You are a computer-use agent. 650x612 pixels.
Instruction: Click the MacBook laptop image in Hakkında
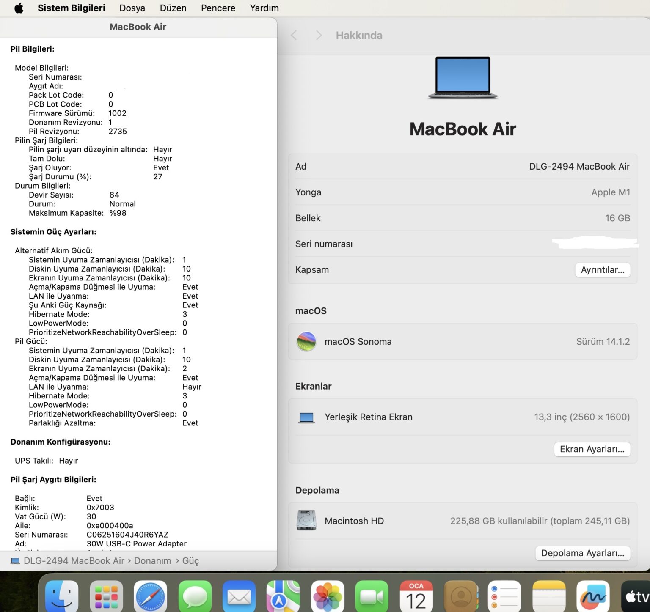463,78
